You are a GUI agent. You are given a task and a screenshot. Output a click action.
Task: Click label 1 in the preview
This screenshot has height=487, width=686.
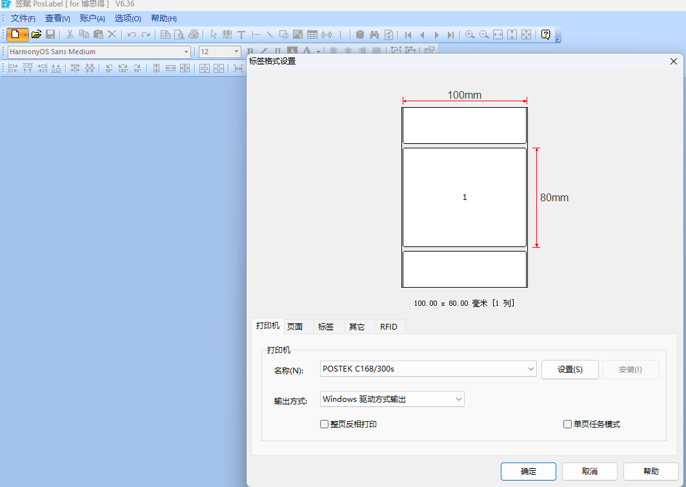tap(465, 197)
